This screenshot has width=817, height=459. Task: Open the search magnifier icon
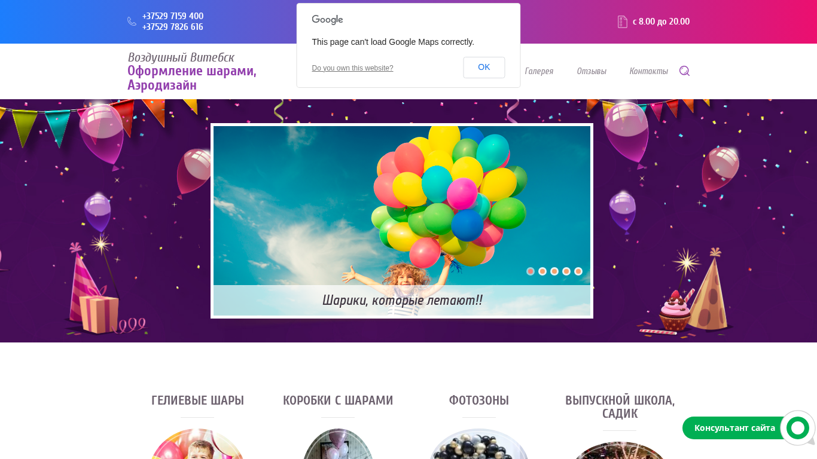tap(685, 71)
